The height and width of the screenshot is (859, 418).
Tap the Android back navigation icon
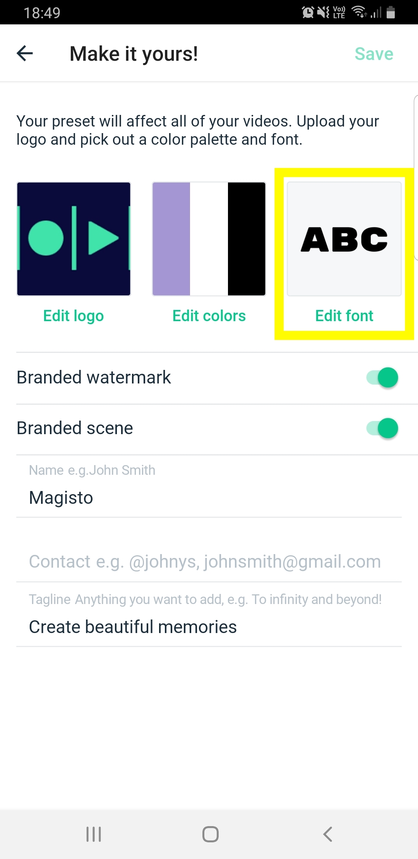click(x=328, y=834)
